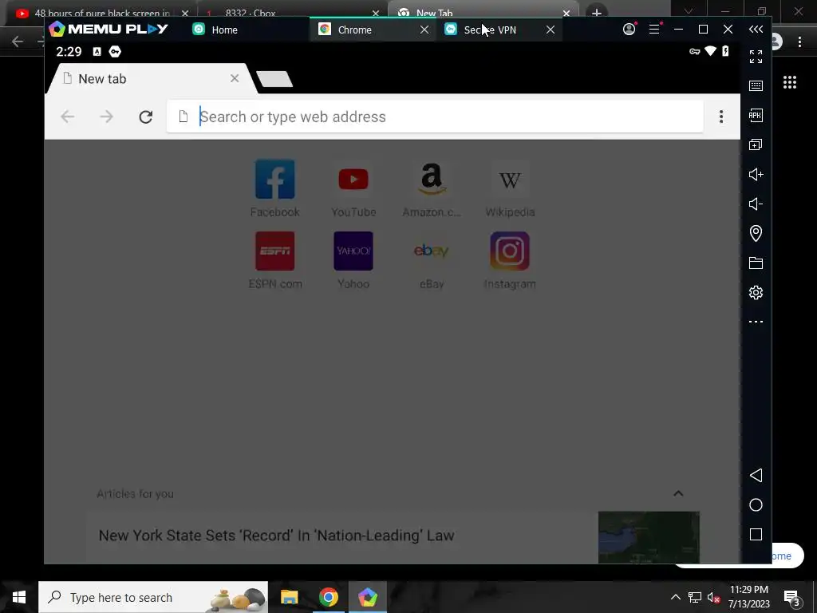The width and height of the screenshot is (817, 613).
Task: Open background browser three-dot menu
Action: pos(799,42)
